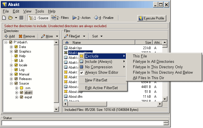Choose Include (Always) in context menu
Image resolution: width=203 pixels, height=128 pixels.
[102, 62]
